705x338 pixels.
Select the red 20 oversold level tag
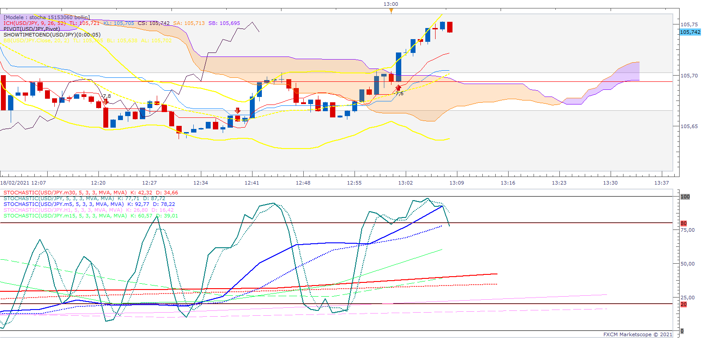tap(684, 304)
